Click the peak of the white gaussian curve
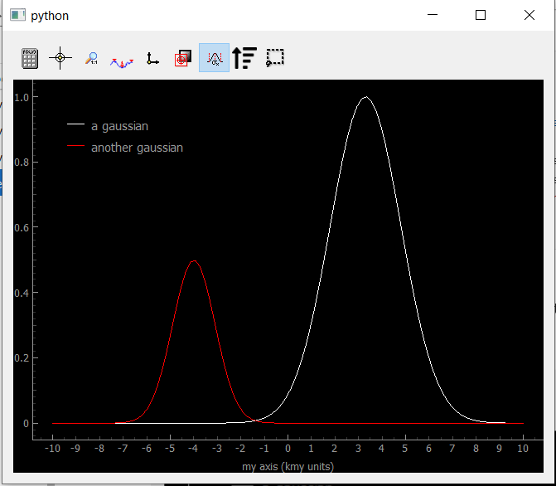 365,97
